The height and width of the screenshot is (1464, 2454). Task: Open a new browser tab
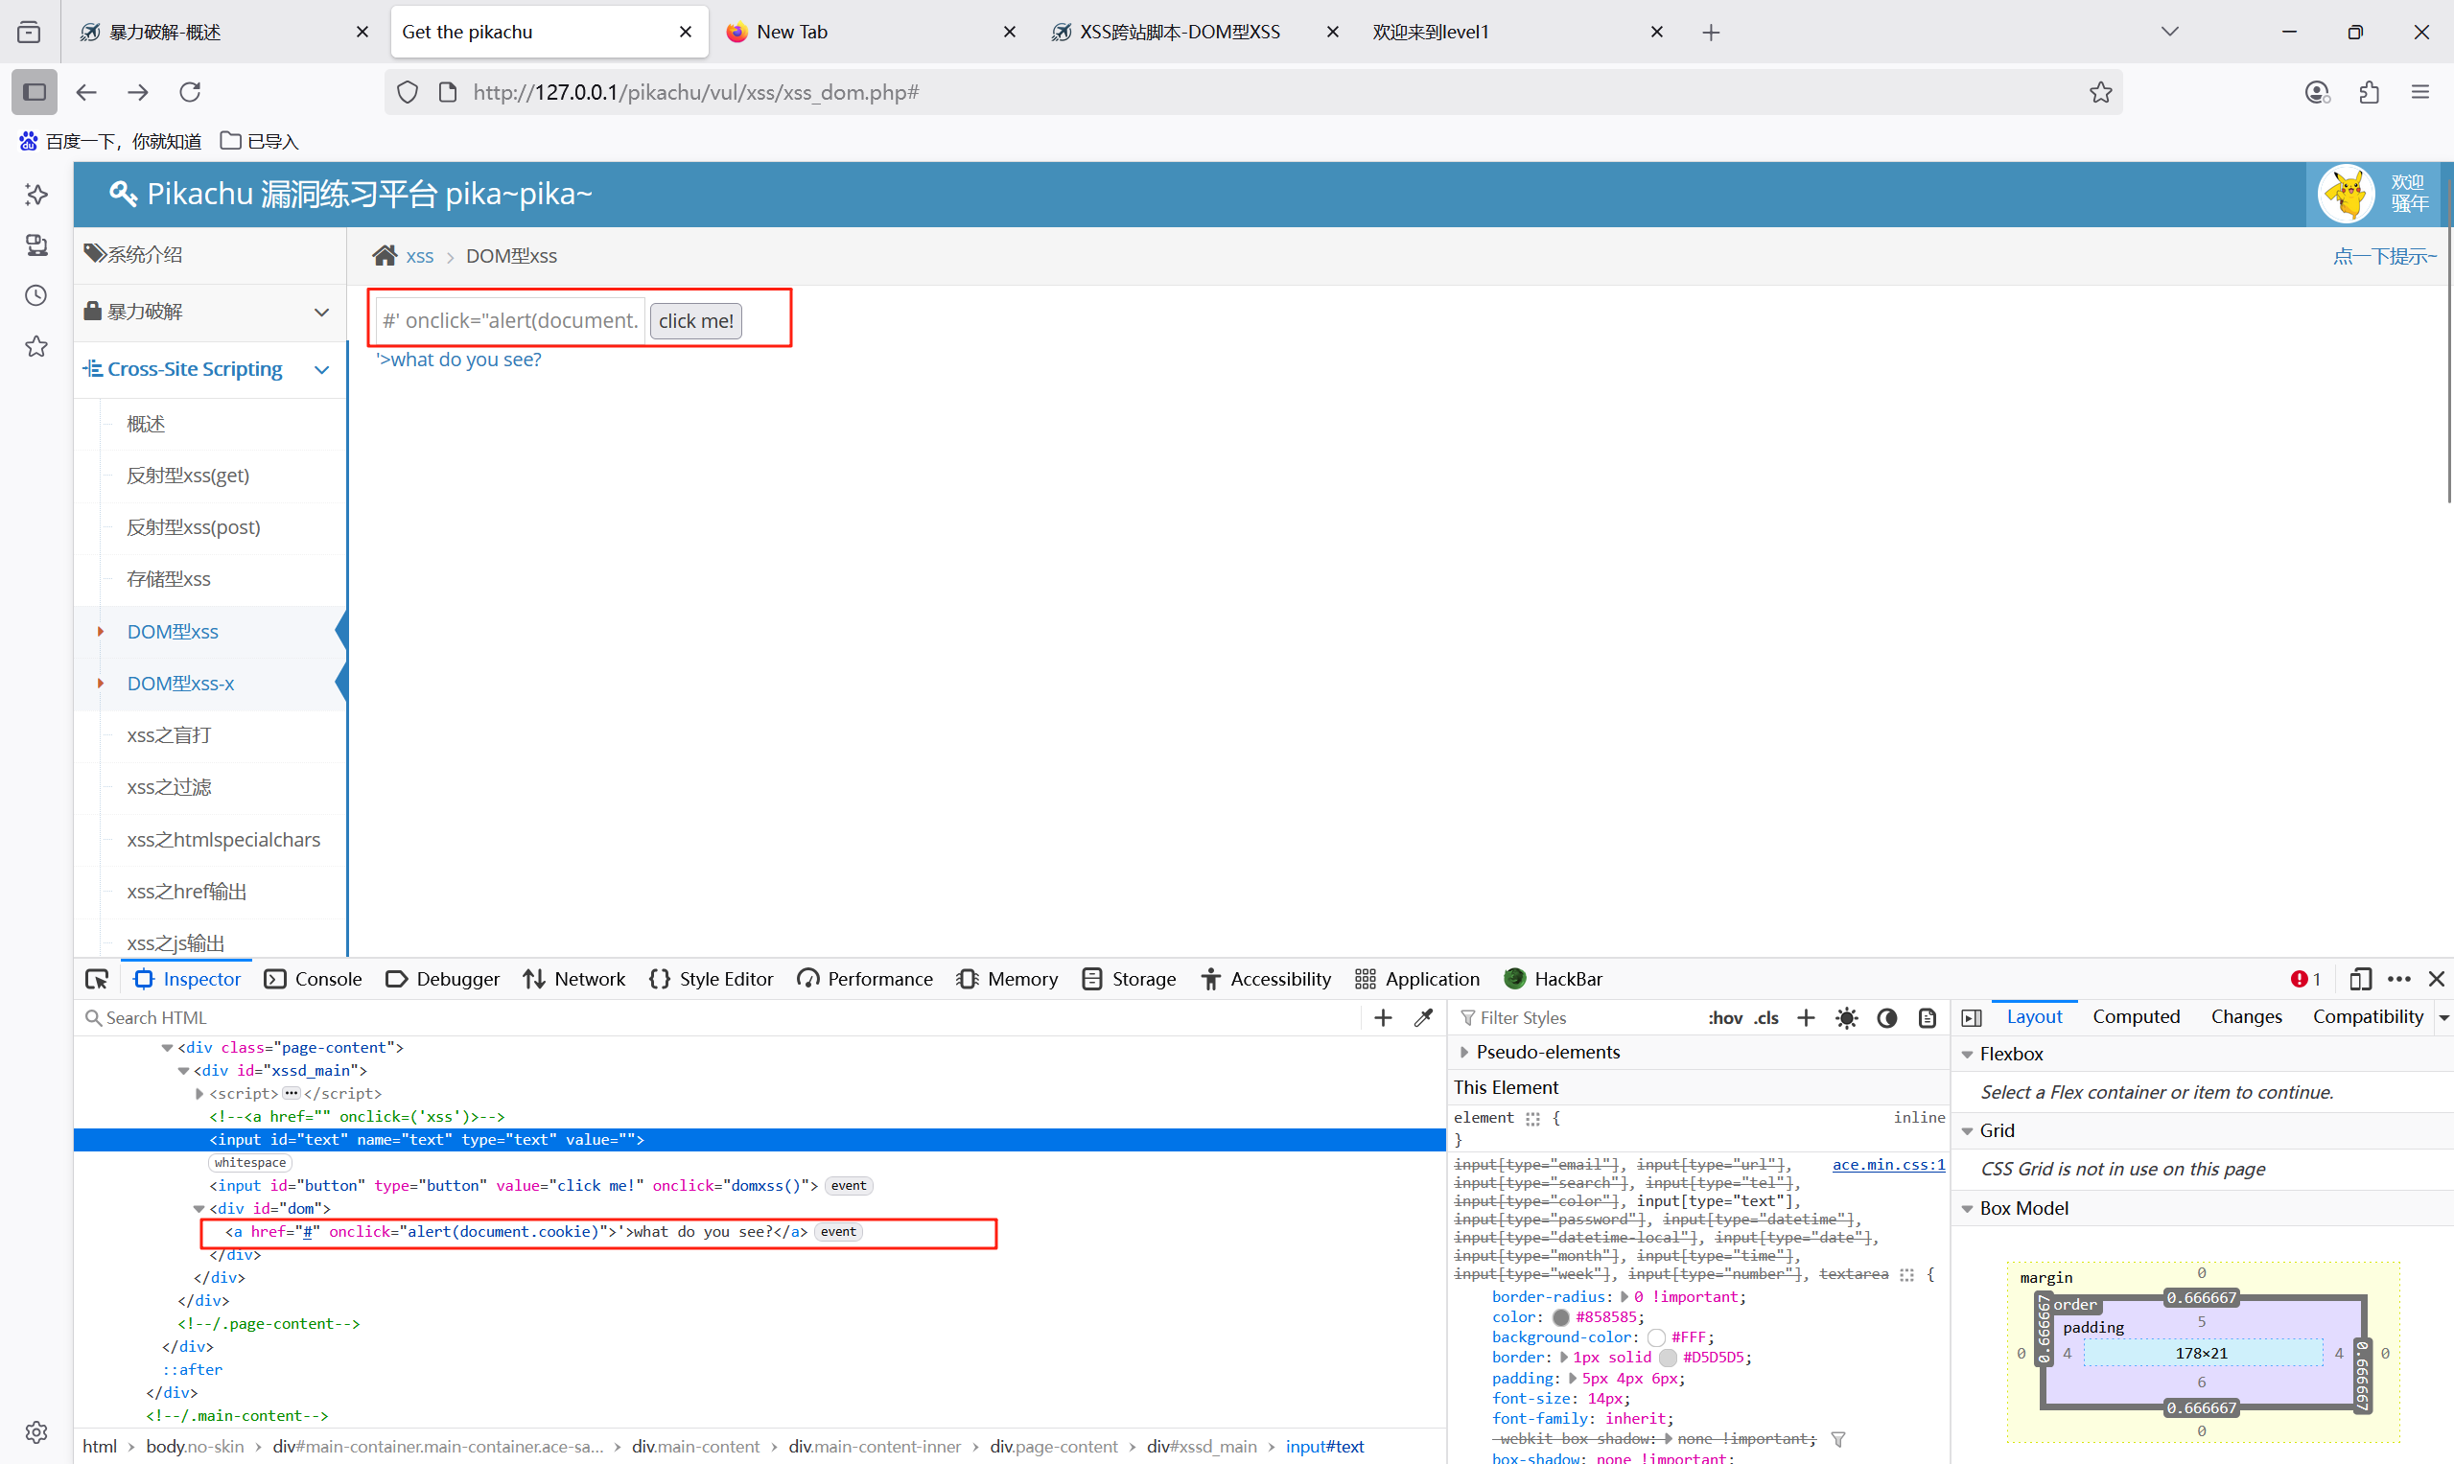(1711, 33)
